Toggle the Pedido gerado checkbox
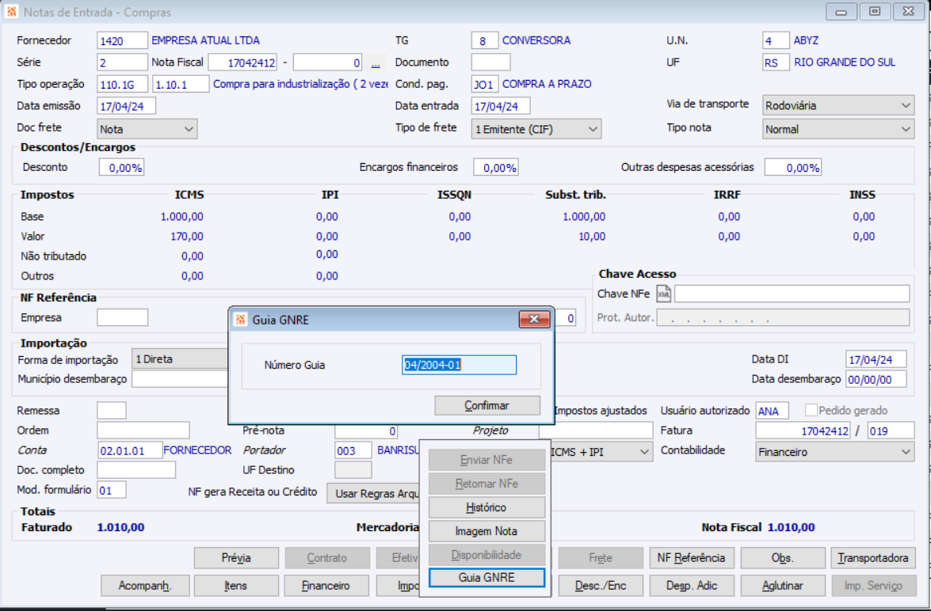 coord(811,410)
